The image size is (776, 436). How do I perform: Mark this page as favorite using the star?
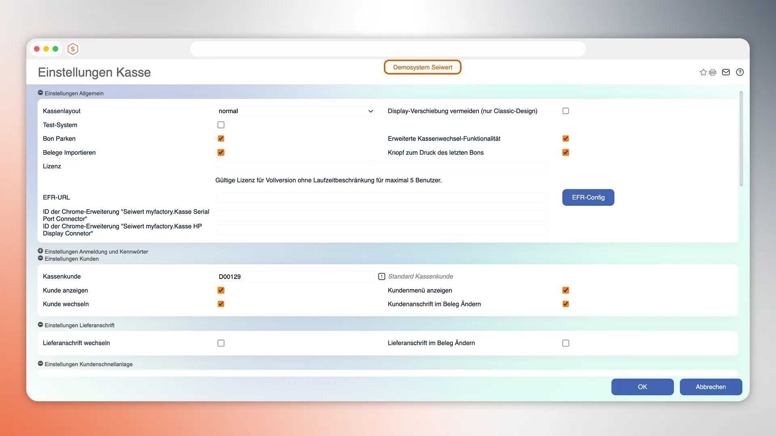703,72
